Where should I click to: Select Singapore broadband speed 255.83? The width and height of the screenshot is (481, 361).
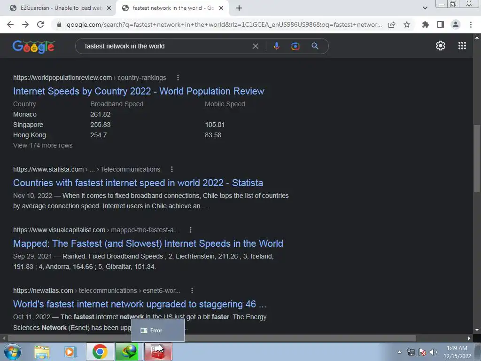[101, 125]
